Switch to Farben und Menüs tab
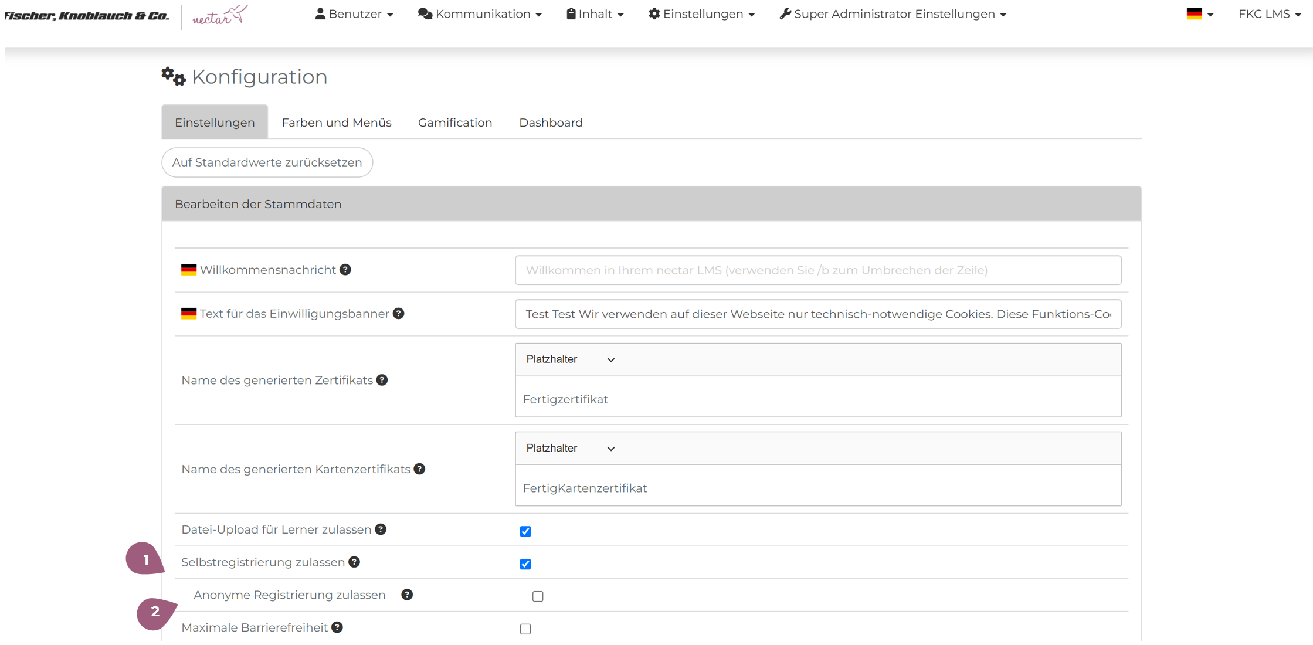Viewport: 1313px width, 645px height. pos(337,123)
